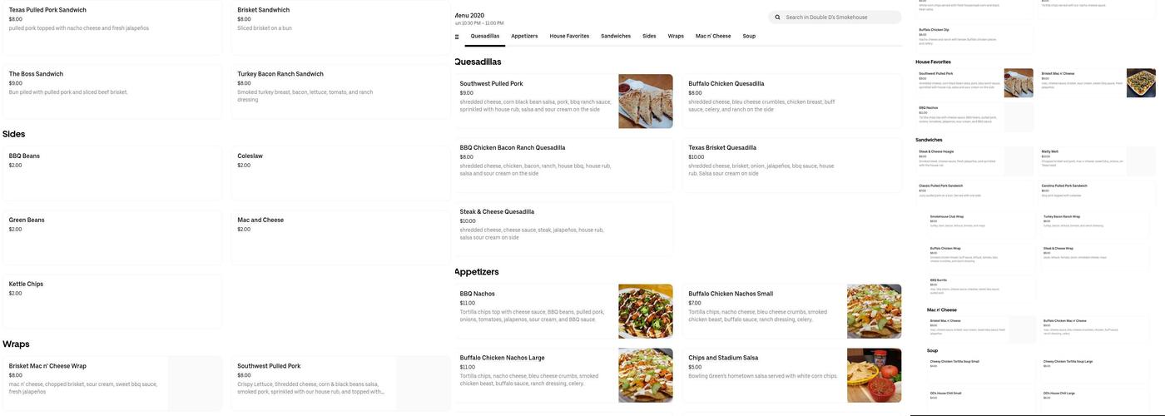Select the House Favorites tab

569,36
